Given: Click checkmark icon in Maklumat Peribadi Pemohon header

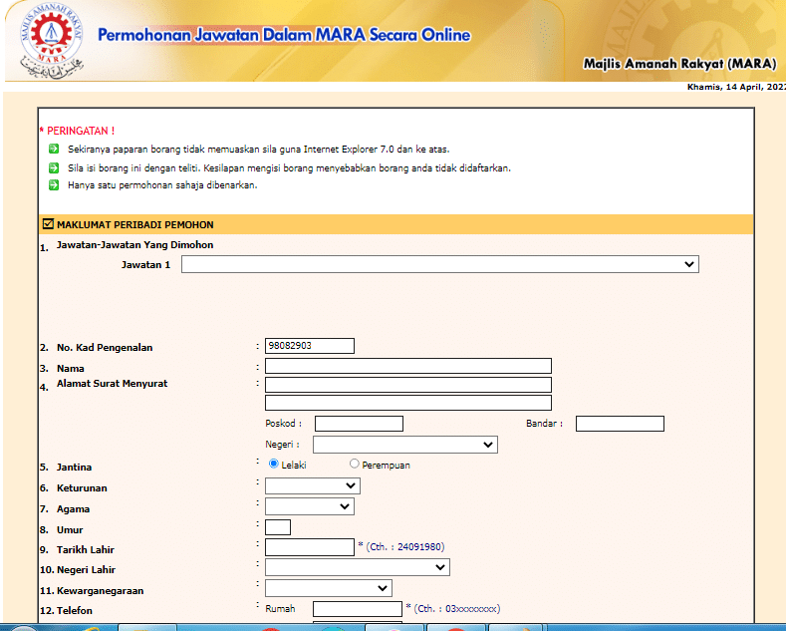Looking at the screenshot, I should (48, 223).
